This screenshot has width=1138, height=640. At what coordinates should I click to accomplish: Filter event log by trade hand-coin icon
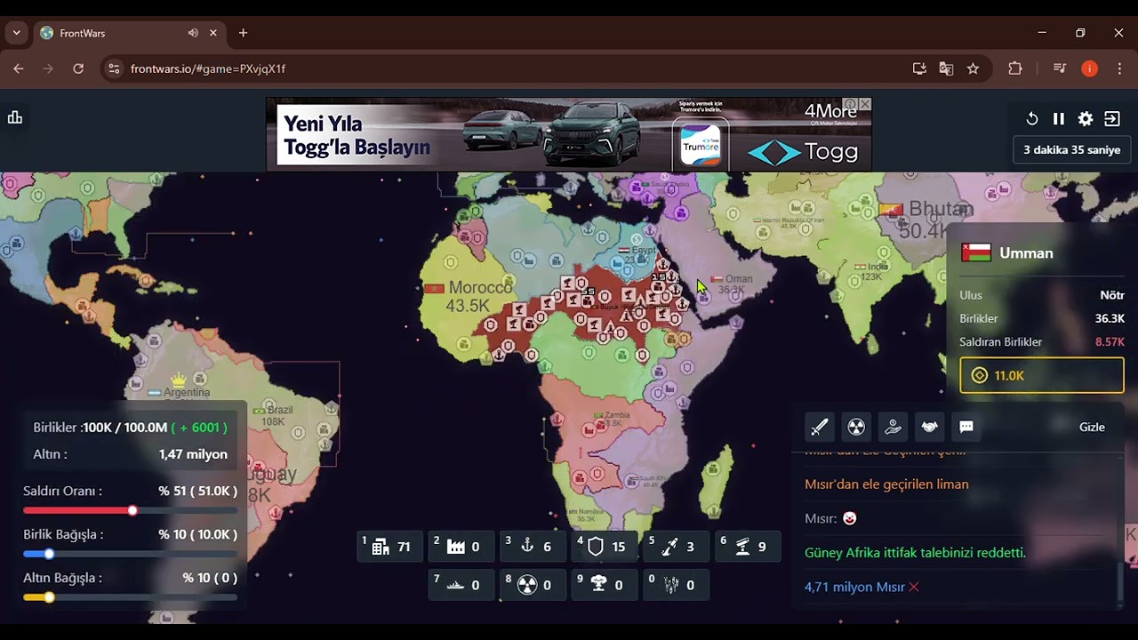(893, 428)
